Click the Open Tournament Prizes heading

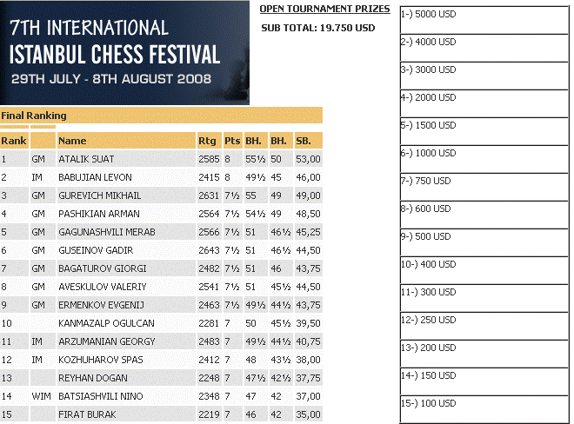coord(324,10)
